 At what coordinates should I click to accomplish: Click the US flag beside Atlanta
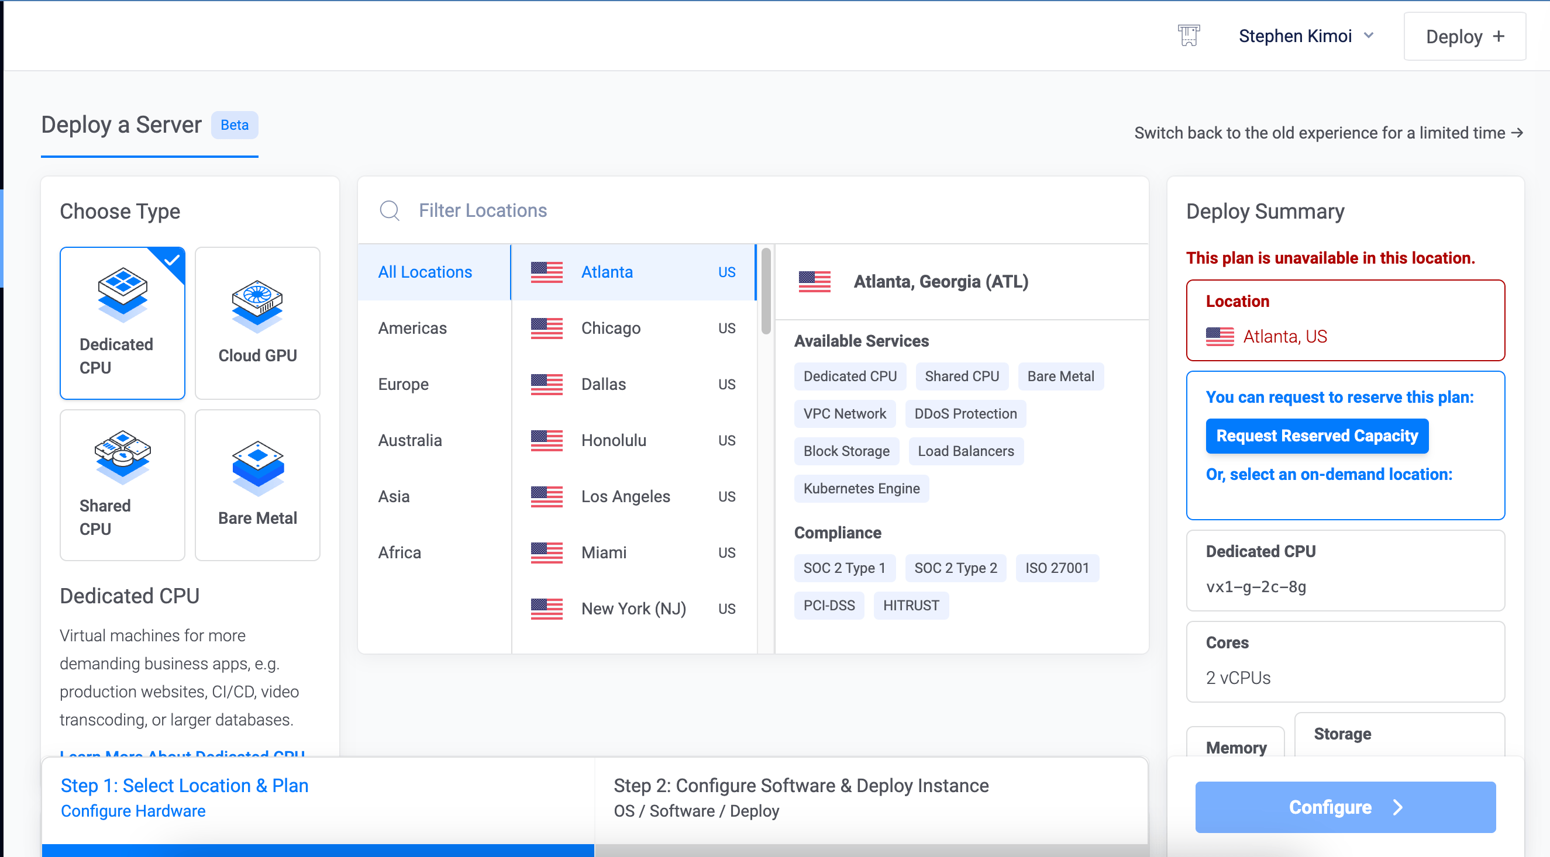pyautogui.click(x=546, y=272)
